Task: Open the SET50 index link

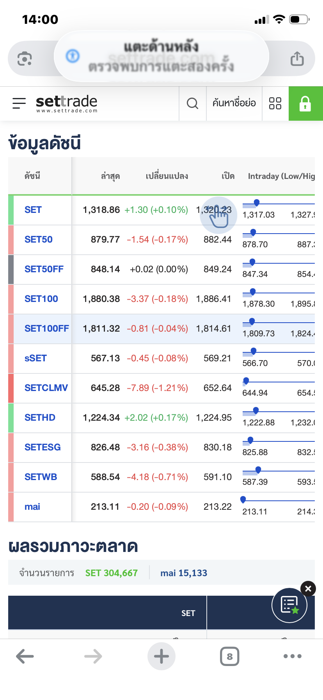Action: point(38,240)
